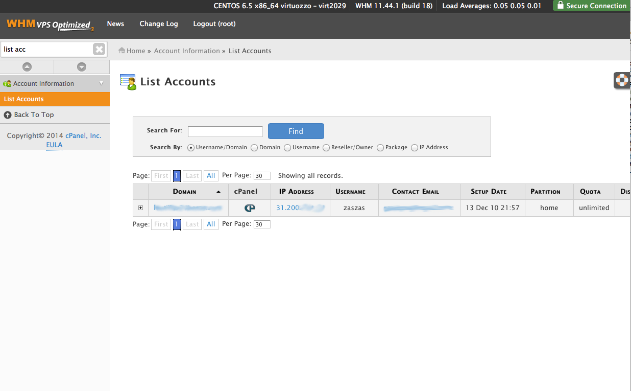This screenshot has width=631, height=391.
Task: Open the News menu item
Action: pos(115,24)
